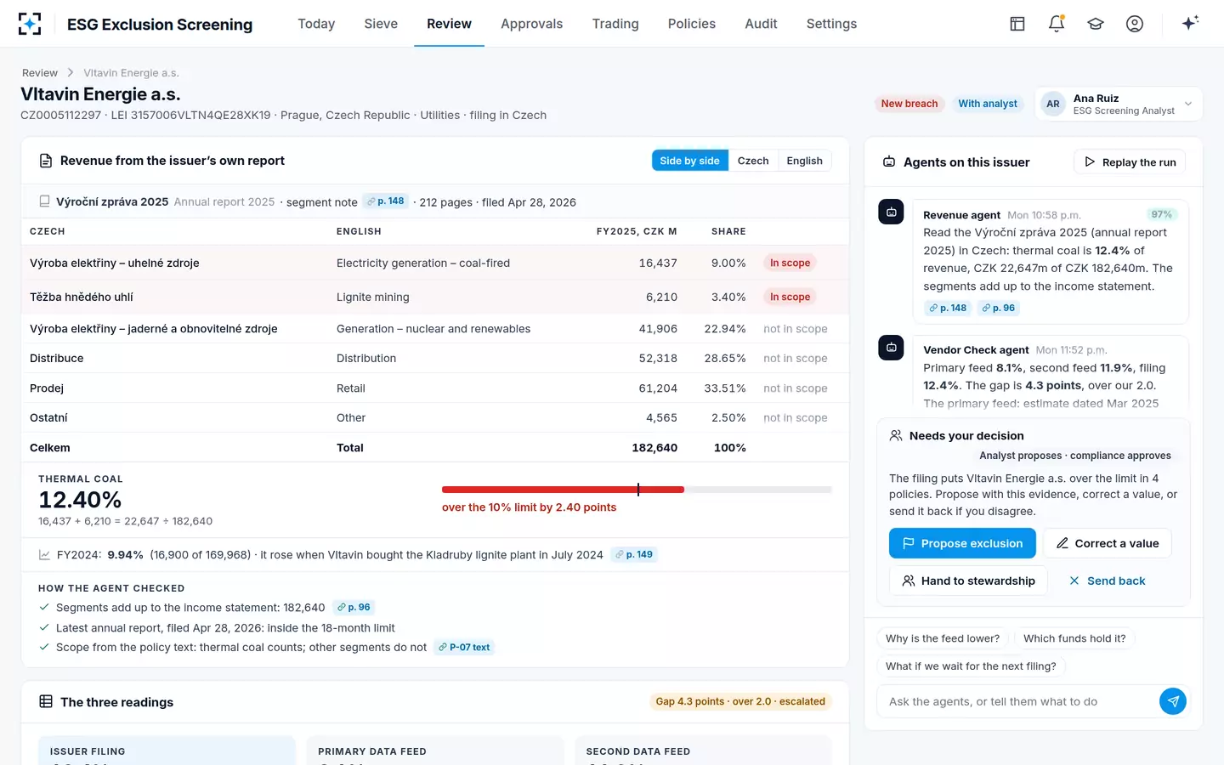The width and height of the screenshot is (1224, 765).
Task: Click the graduation cap learning icon
Action: [1096, 24]
